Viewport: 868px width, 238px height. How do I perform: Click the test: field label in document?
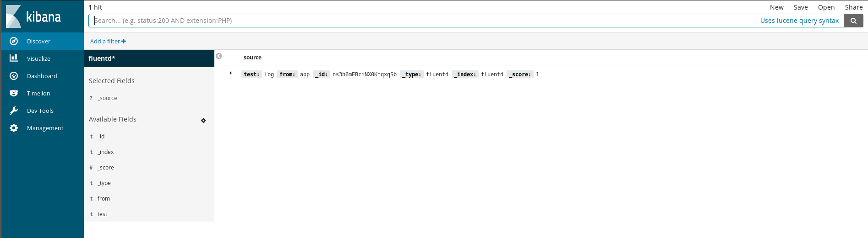click(x=251, y=74)
